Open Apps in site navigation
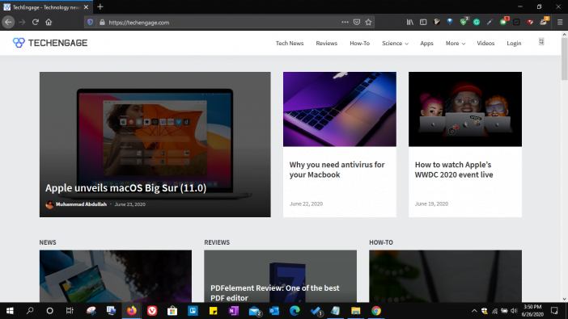The image size is (568, 319). click(x=426, y=43)
